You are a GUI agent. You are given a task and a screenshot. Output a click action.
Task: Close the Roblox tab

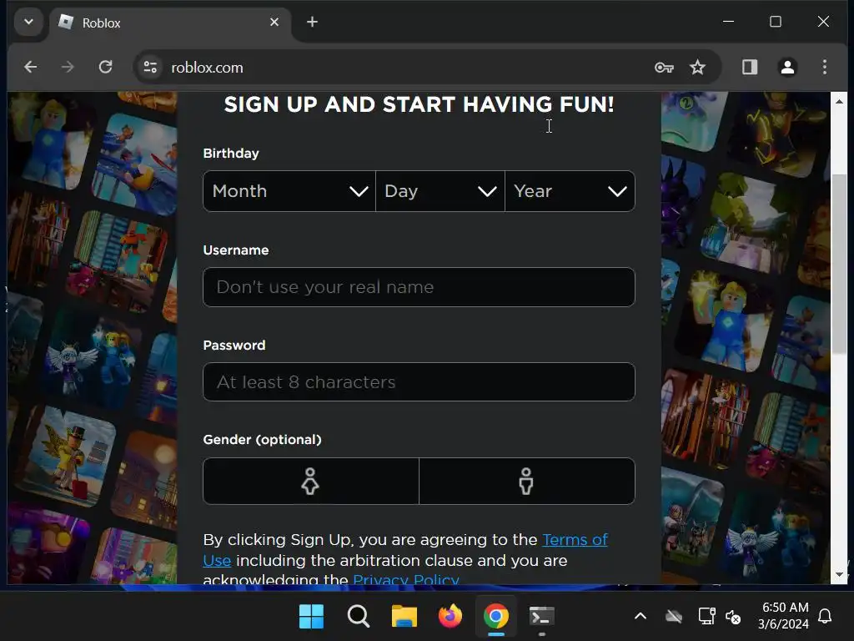[274, 23]
